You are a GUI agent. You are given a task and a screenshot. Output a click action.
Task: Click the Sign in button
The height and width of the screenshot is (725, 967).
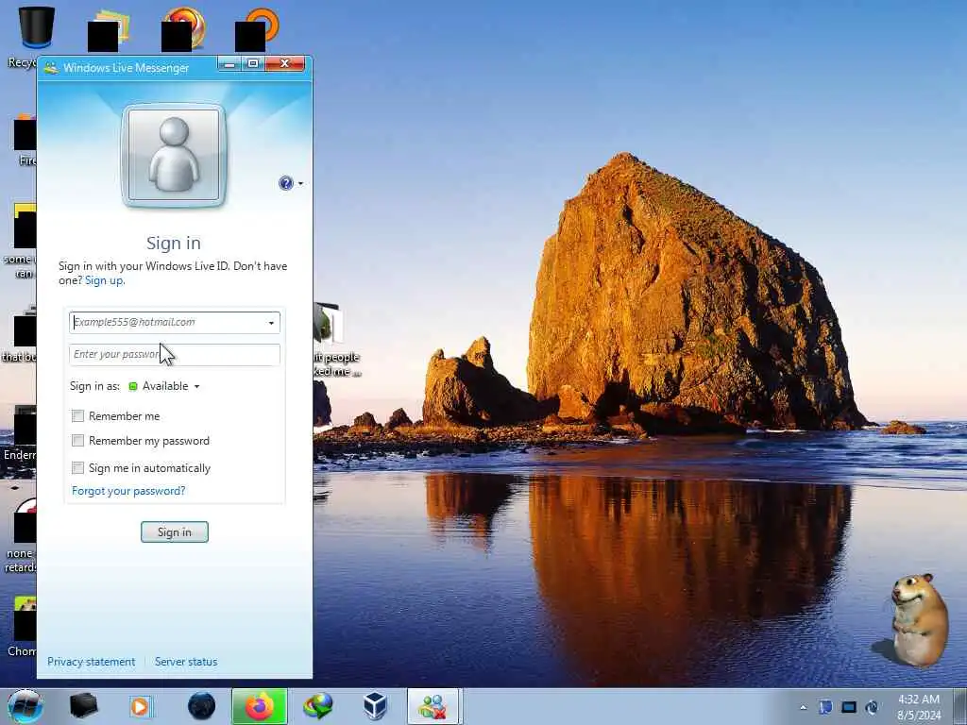pos(175,532)
